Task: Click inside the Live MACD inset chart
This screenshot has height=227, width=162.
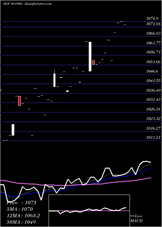Action: [x=89, y=211]
